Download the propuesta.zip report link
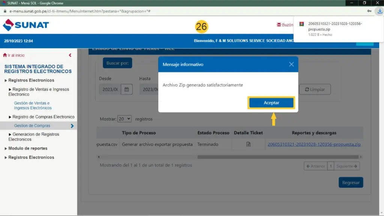The width and height of the screenshot is (384, 216). [314, 144]
